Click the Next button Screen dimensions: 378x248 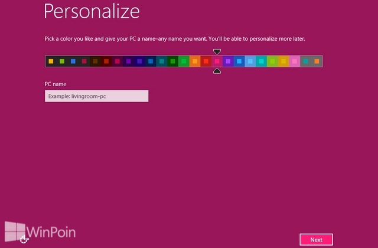[317, 240]
